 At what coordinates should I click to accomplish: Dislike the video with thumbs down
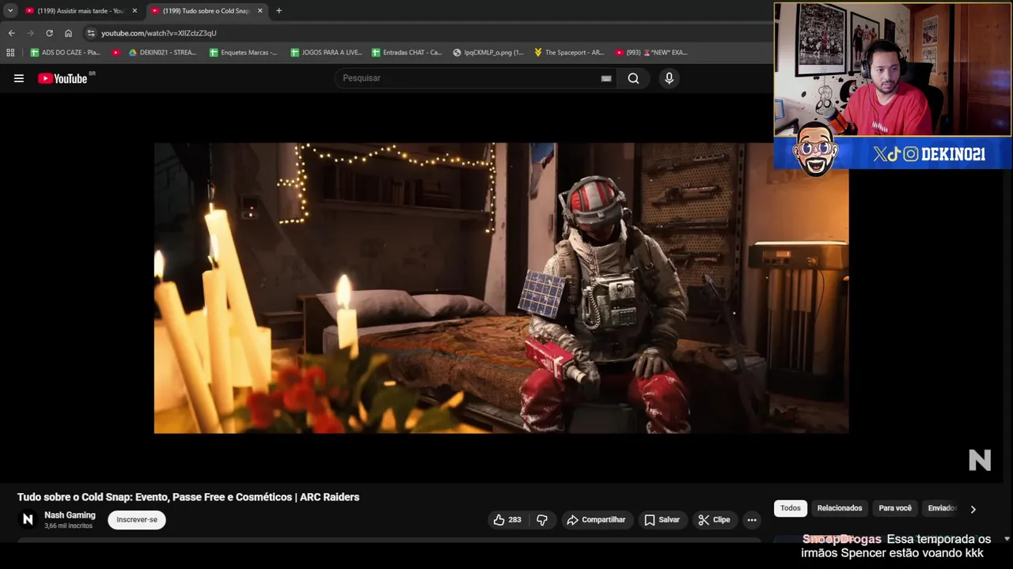point(542,520)
